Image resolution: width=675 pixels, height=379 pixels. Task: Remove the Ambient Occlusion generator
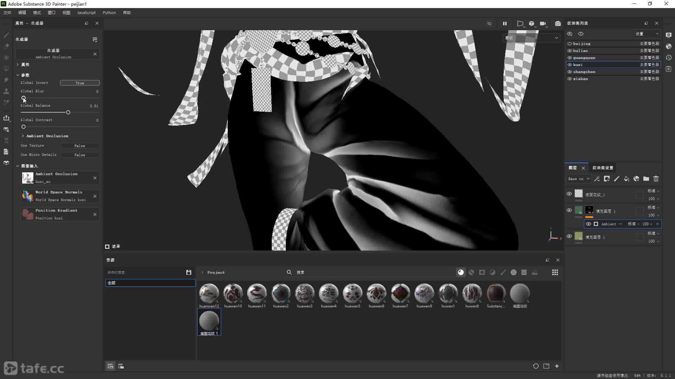click(95, 54)
